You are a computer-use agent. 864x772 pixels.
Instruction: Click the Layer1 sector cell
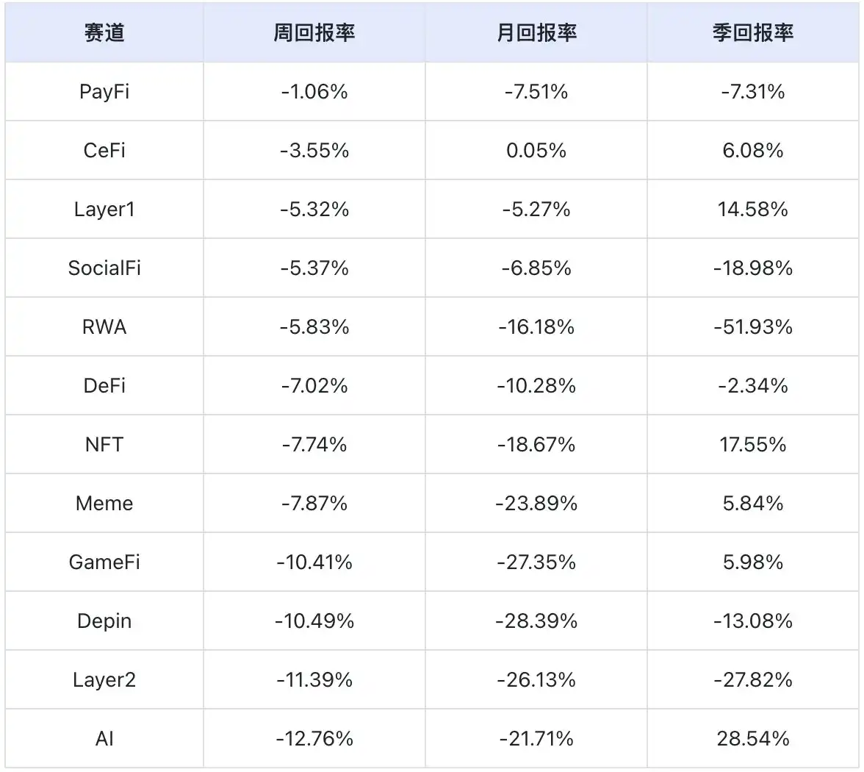[x=104, y=209]
